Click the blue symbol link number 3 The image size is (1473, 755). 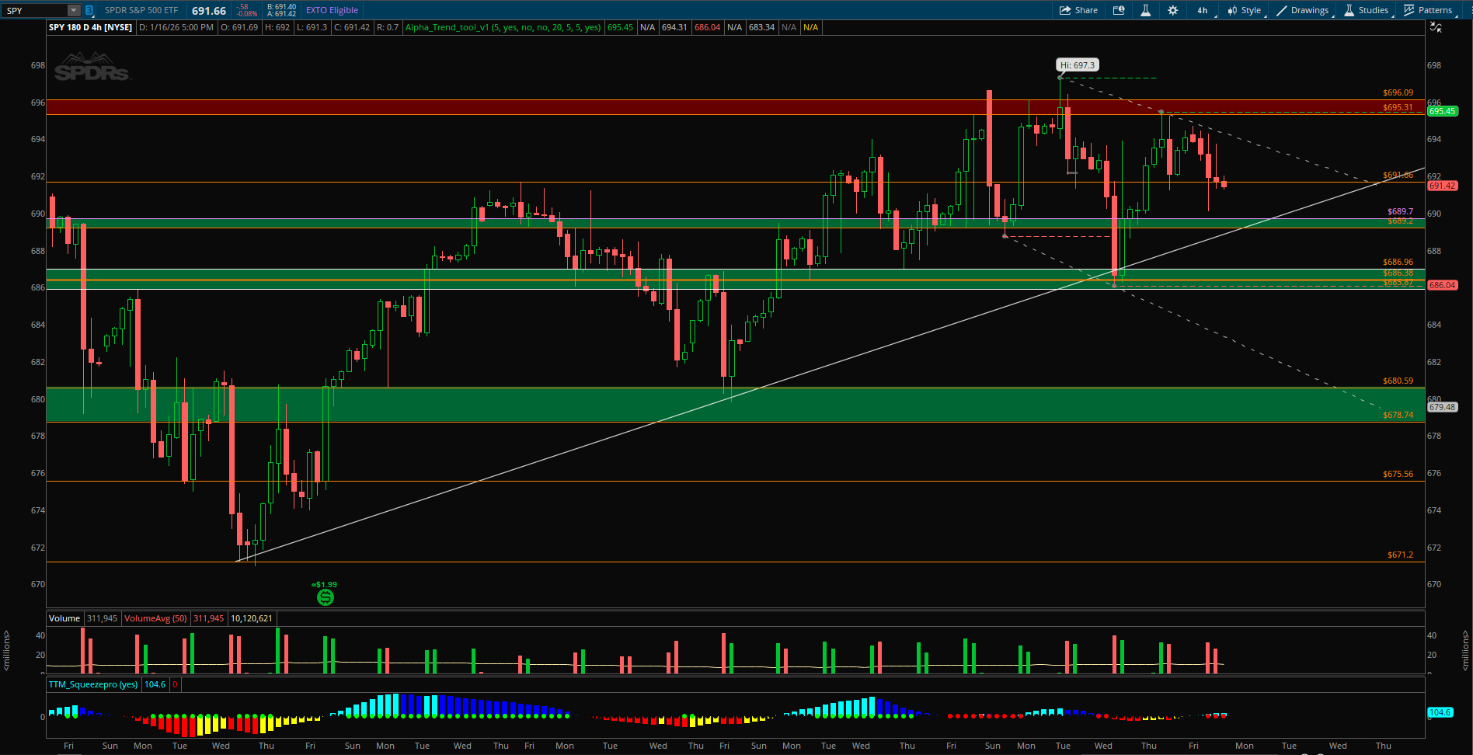(x=89, y=10)
